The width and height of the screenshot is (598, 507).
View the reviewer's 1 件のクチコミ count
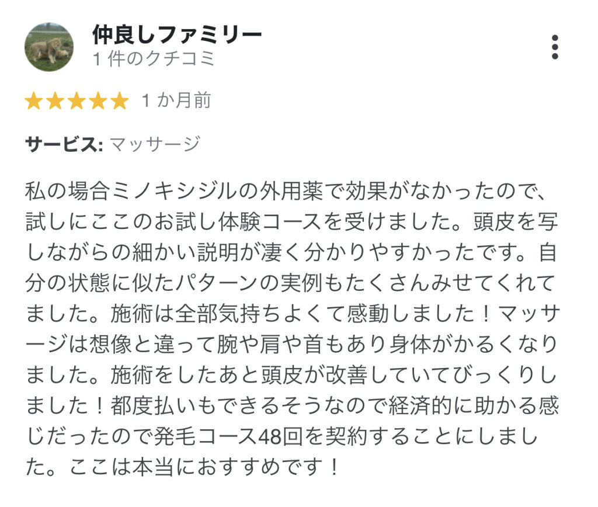[x=154, y=59]
